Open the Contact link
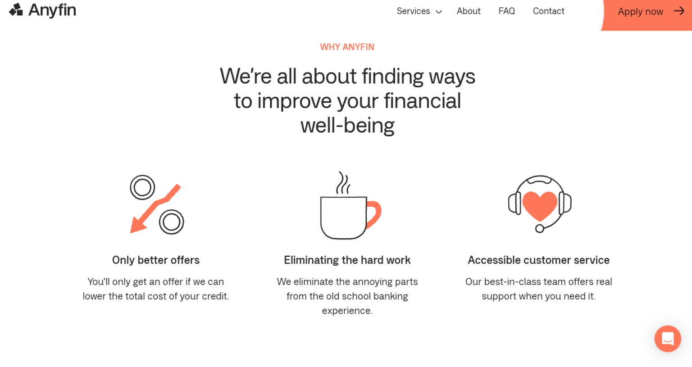 pyautogui.click(x=548, y=11)
